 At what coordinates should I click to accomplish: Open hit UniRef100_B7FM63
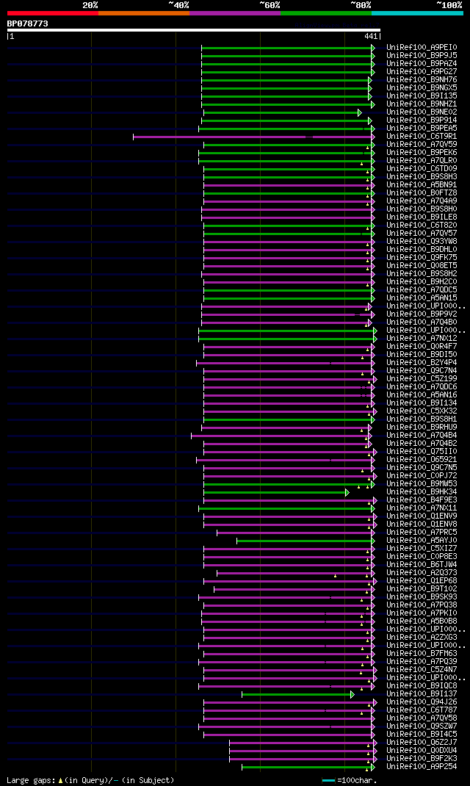[422, 654]
